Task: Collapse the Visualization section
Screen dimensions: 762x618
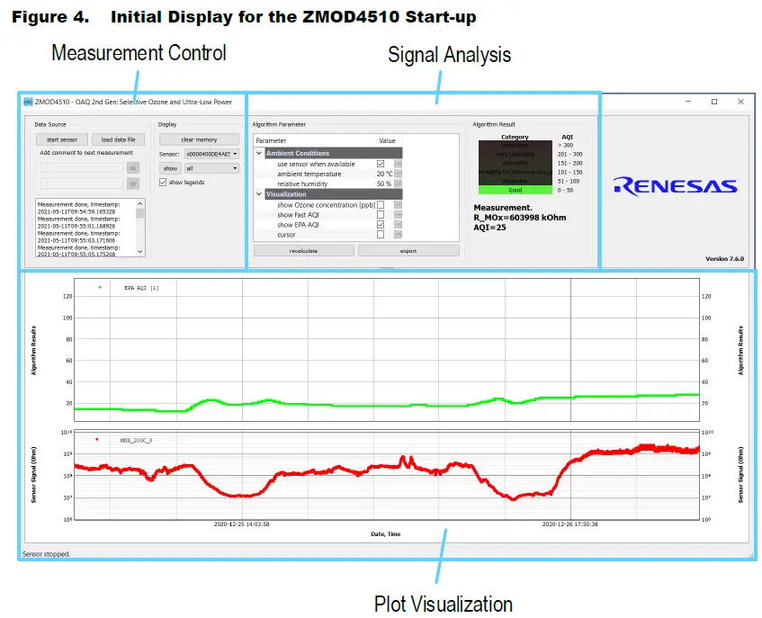Action: pos(258,193)
